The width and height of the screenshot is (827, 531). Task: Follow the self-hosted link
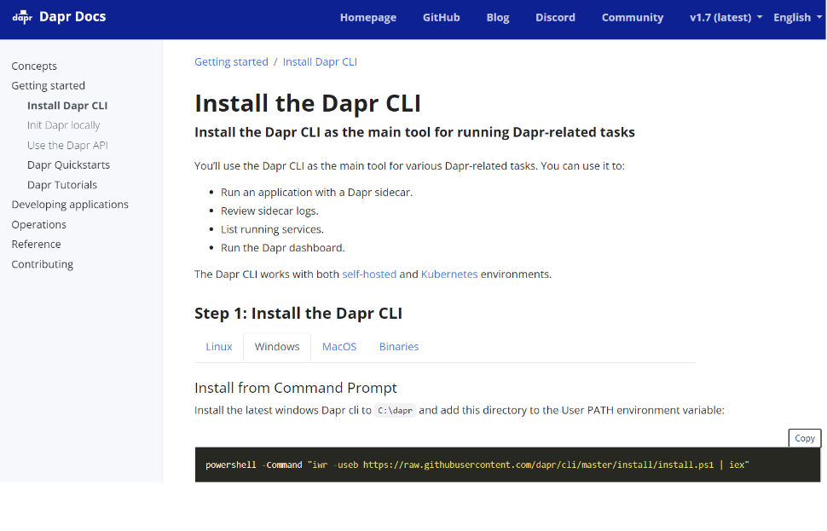tap(369, 274)
